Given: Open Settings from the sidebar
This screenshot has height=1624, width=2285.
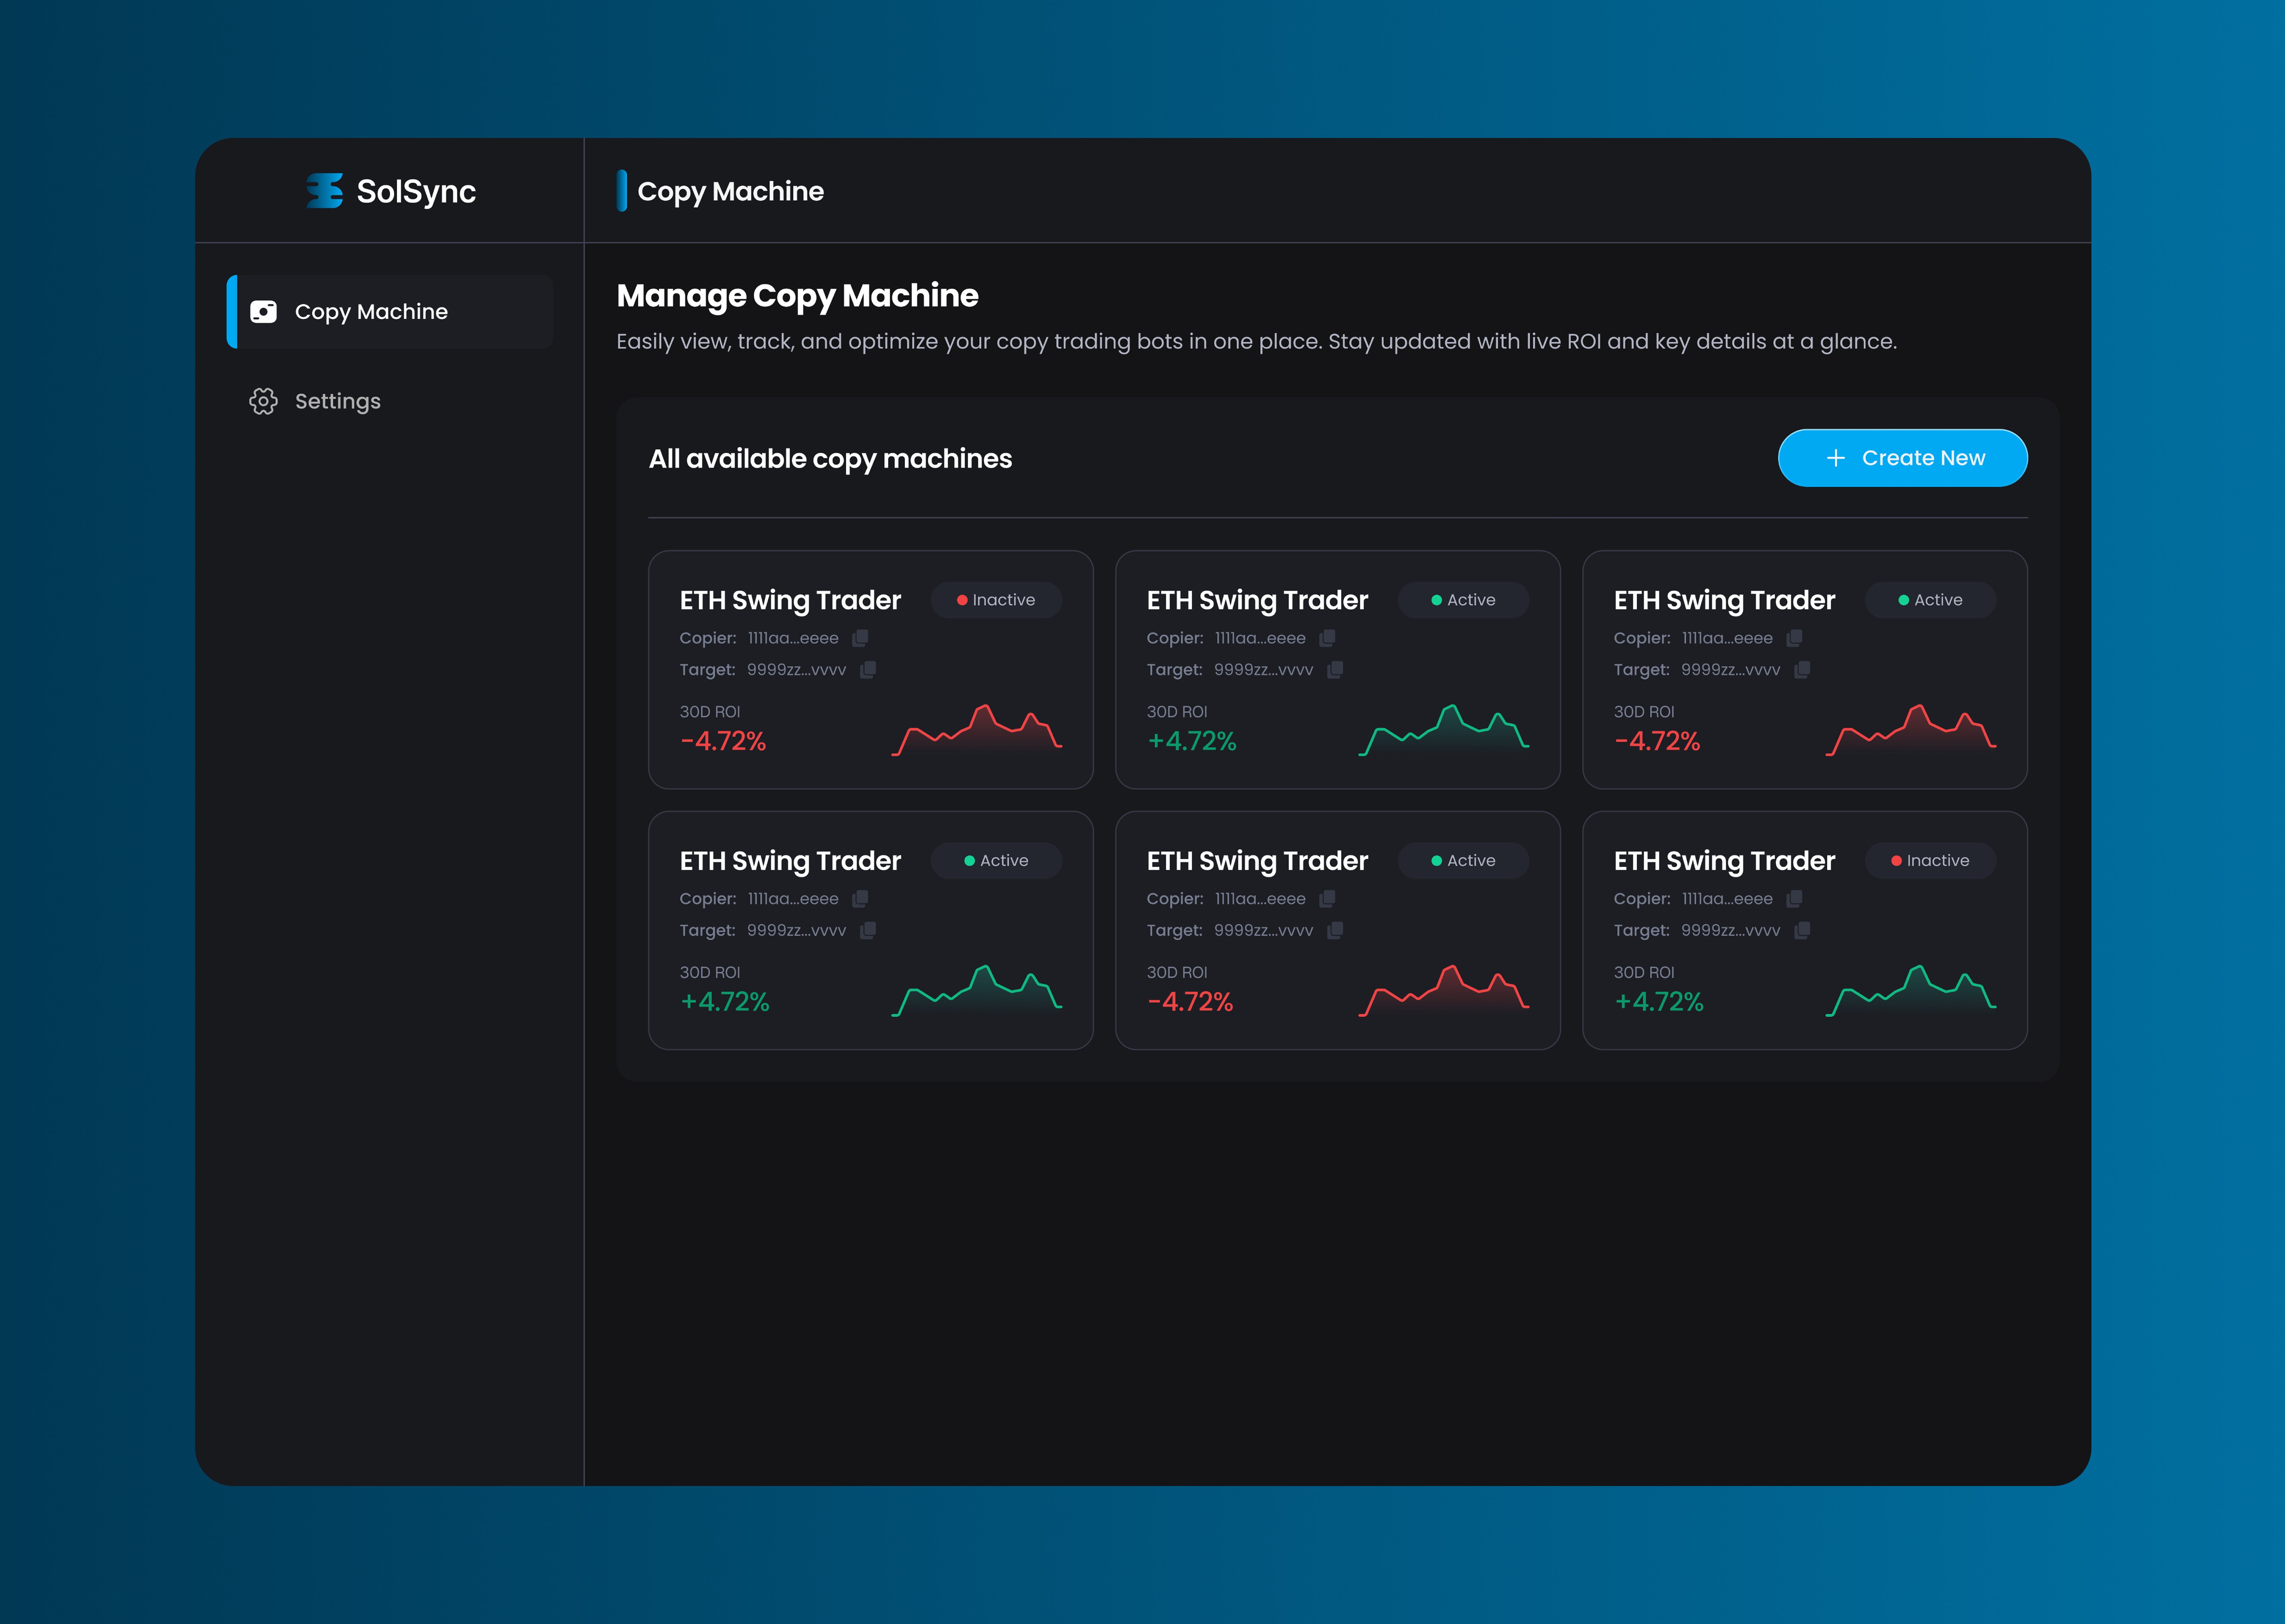Looking at the screenshot, I should (337, 401).
